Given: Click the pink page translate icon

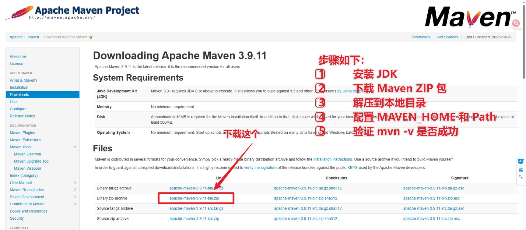Looking at the screenshot, I should tap(516, 23).
